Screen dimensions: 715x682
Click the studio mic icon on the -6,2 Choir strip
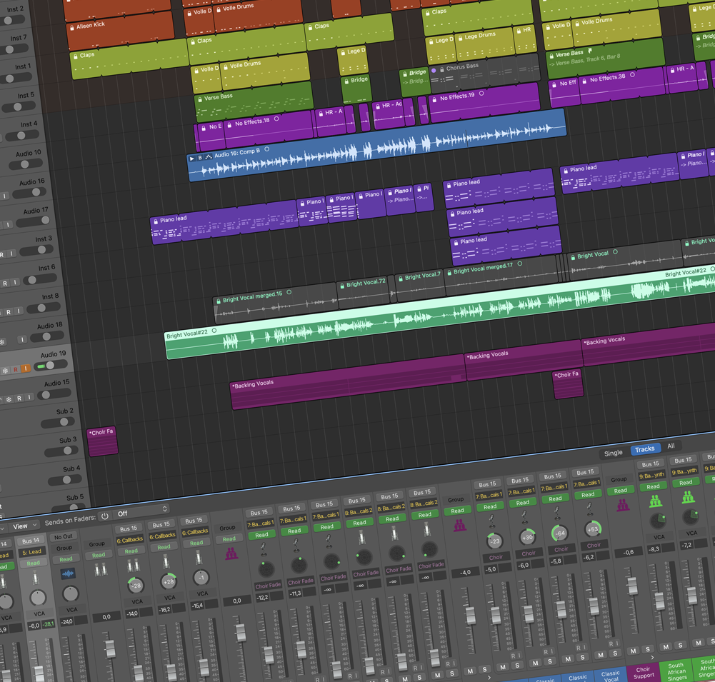point(589,508)
